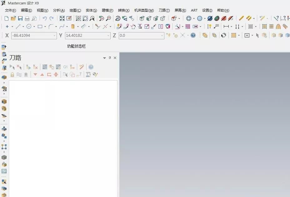Click the trim entities scissors icon
The width and height of the screenshot is (290, 197).
(97, 26)
